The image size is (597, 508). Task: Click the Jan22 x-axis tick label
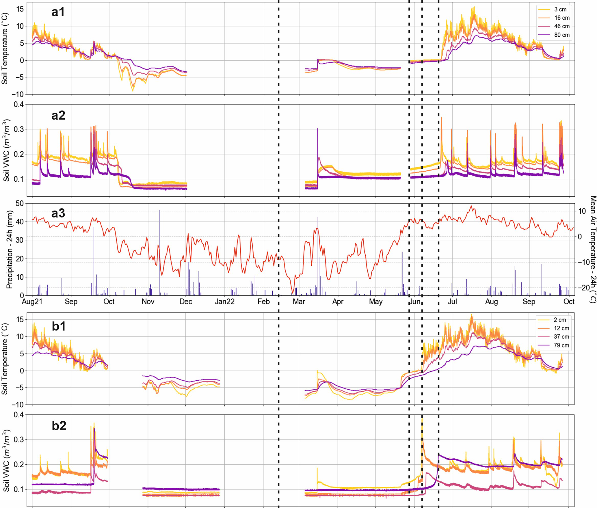[225, 302]
